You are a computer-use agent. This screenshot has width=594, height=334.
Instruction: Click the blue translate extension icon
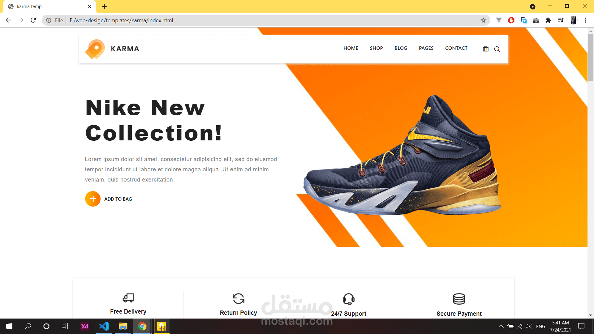523,20
